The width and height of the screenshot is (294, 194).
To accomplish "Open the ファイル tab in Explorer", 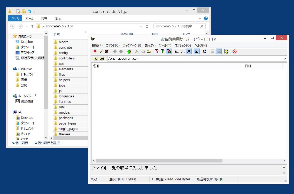I will [15, 18].
